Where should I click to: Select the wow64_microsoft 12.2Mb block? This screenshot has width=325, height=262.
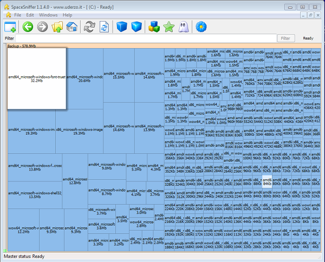pos(23,230)
